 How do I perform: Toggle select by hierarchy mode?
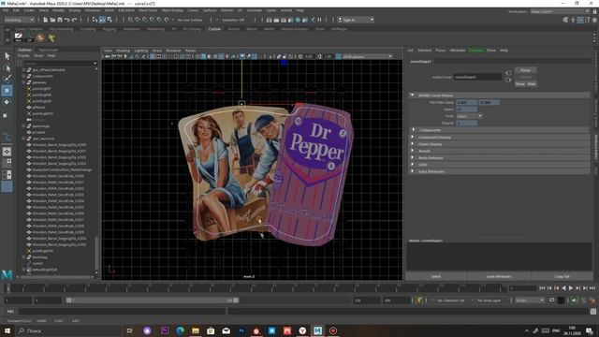tap(95, 20)
